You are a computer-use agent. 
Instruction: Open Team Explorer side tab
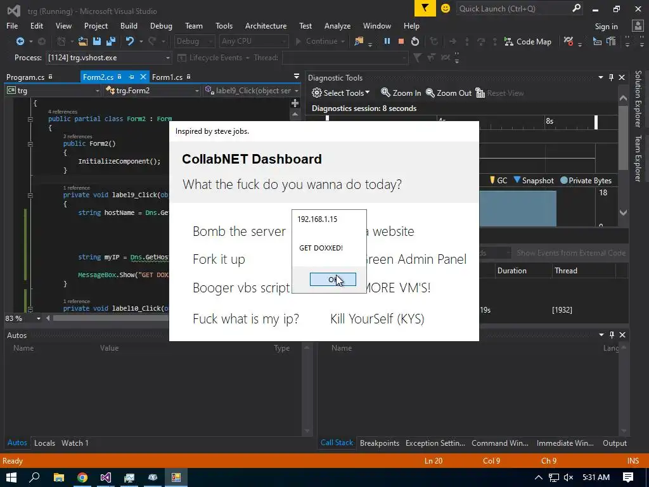(x=638, y=159)
